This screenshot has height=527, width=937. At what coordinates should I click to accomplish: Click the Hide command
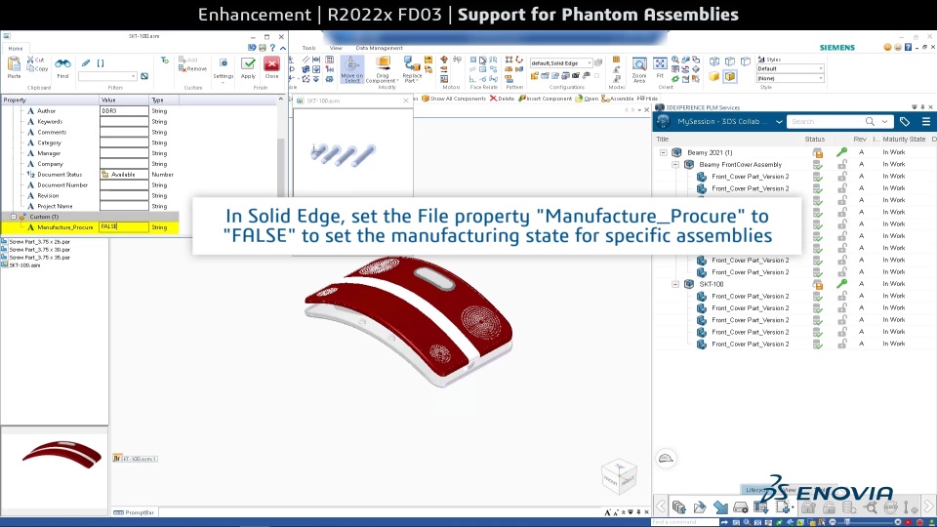(x=647, y=99)
